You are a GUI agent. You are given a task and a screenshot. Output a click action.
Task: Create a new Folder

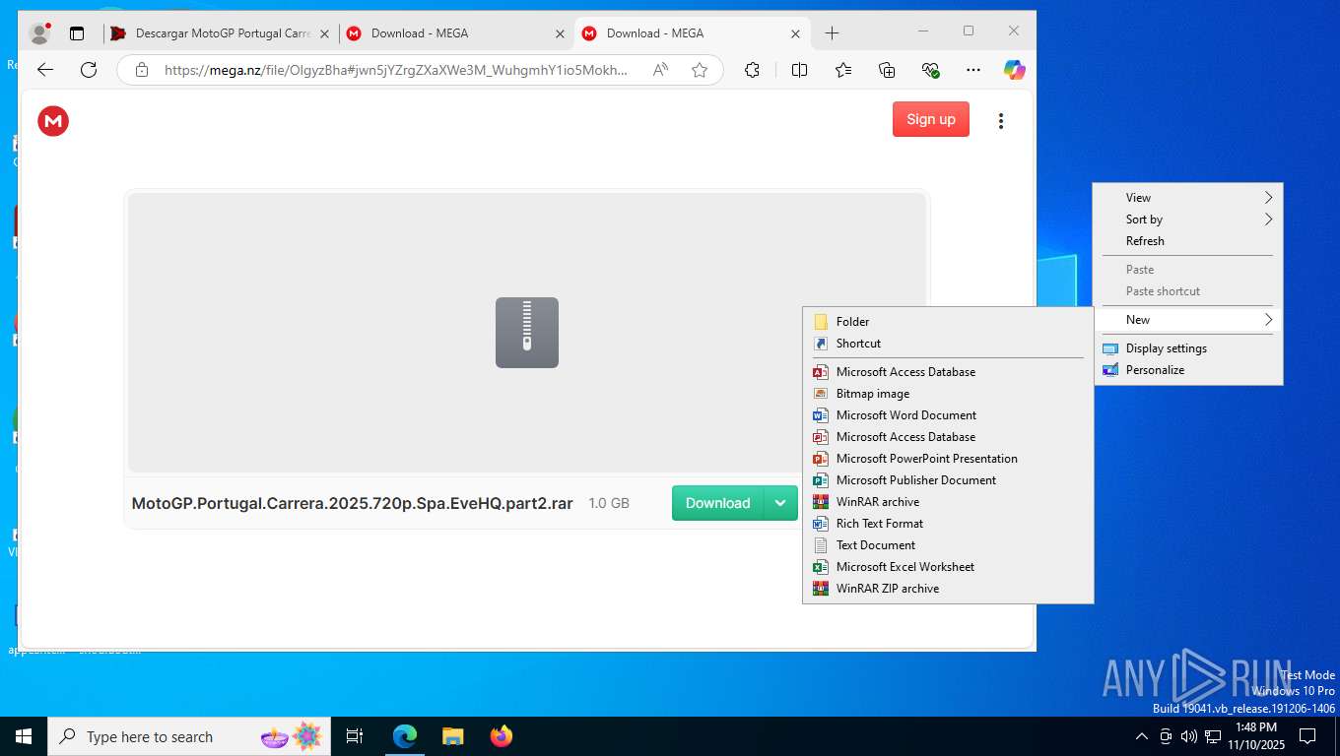948,322
